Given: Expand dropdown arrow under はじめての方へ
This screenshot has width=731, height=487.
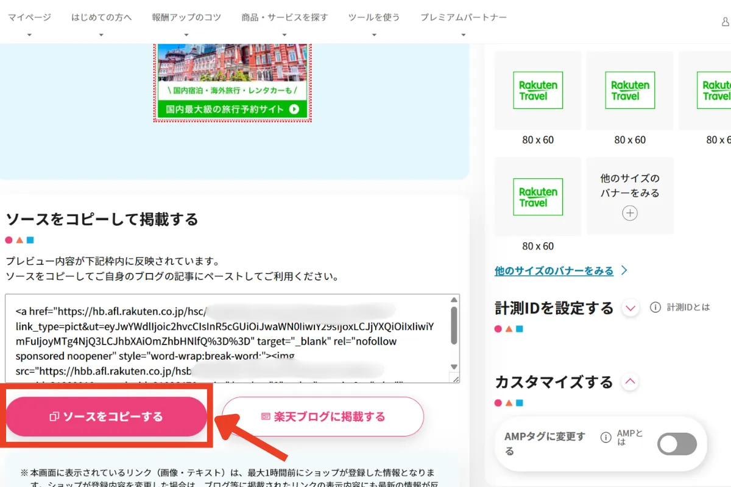Looking at the screenshot, I should click(x=101, y=35).
